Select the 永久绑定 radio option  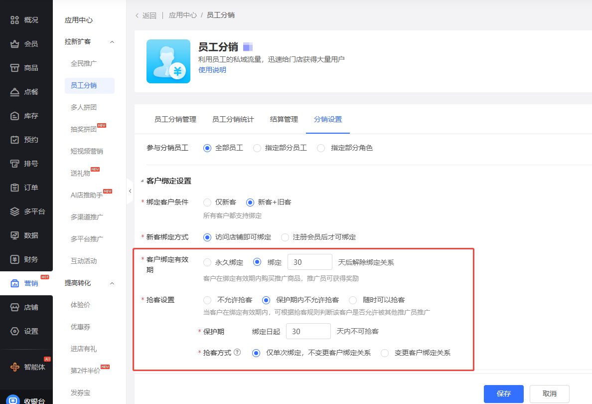[207, 262]
